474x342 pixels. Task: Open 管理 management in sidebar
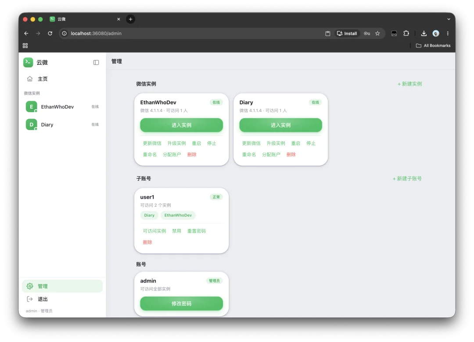pos(62,286)
